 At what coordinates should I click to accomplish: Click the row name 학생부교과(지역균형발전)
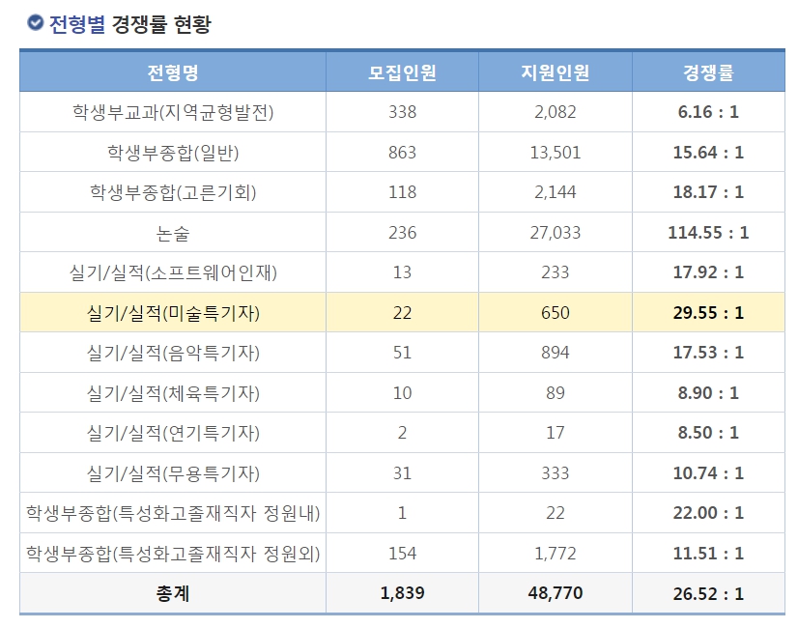pyautogui.click(x=173, y=112)
